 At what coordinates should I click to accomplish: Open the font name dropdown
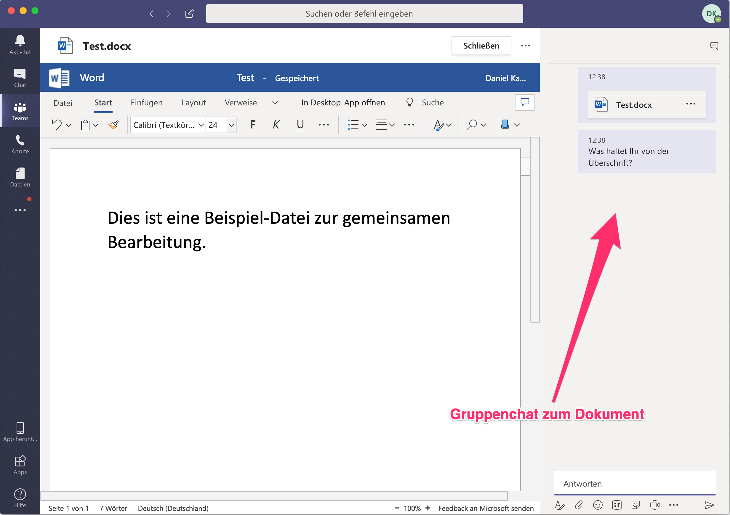(201, 125)
